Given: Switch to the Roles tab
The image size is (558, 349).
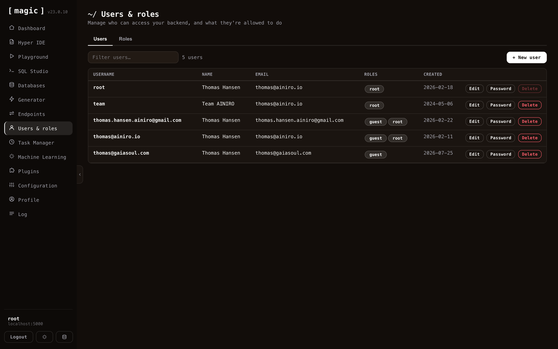Looking at the screenshot, I should tap(125, 39).
